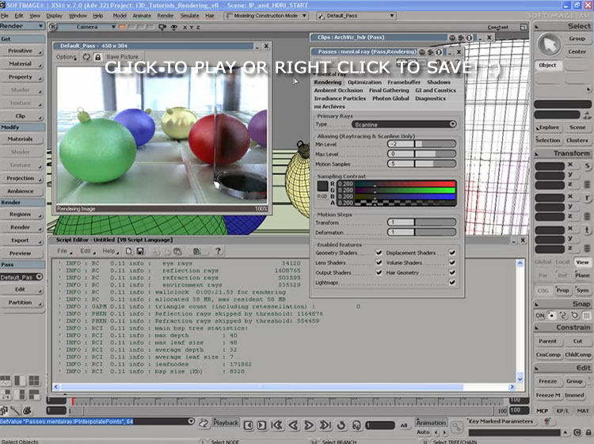Click the new document icon in Script Editor
Image resolution: width=594 pixels, height=444 pixels.
coord(128,251)
